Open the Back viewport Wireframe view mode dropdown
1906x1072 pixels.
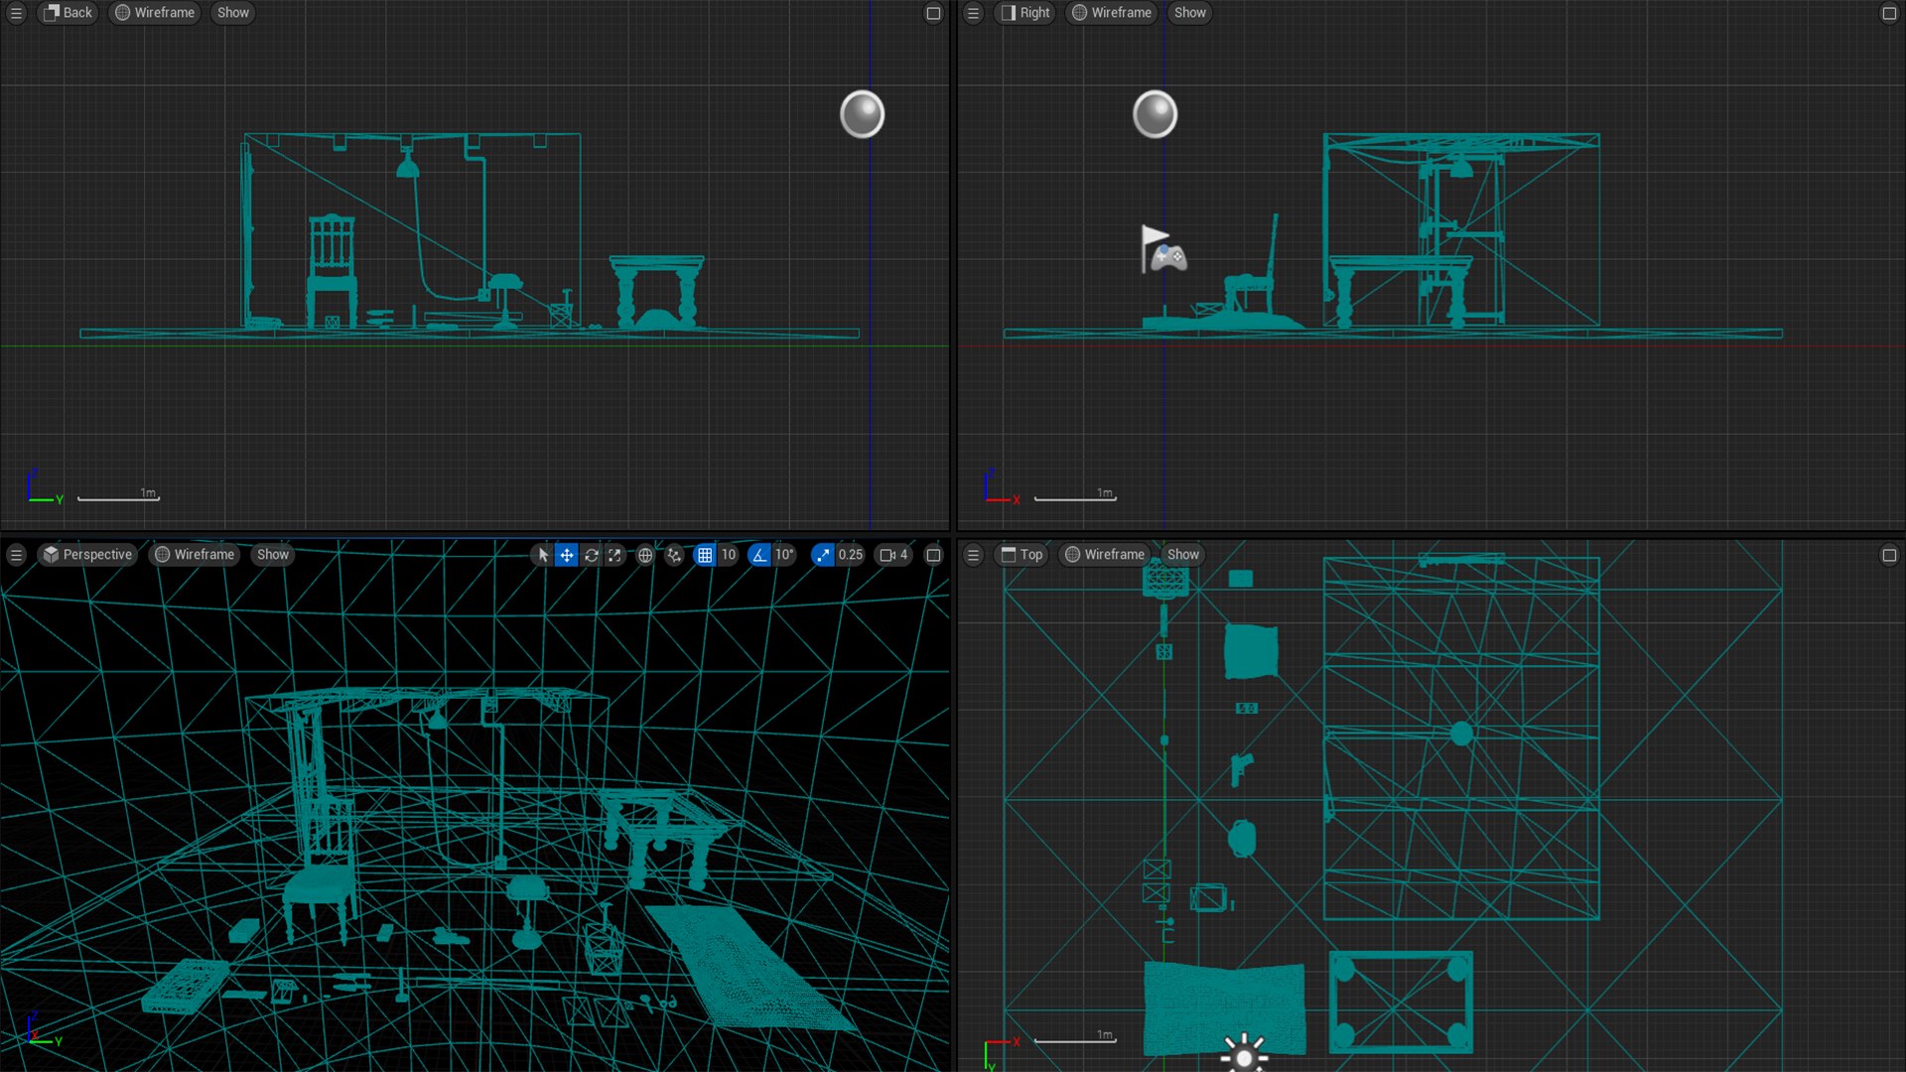pos(155,13)
